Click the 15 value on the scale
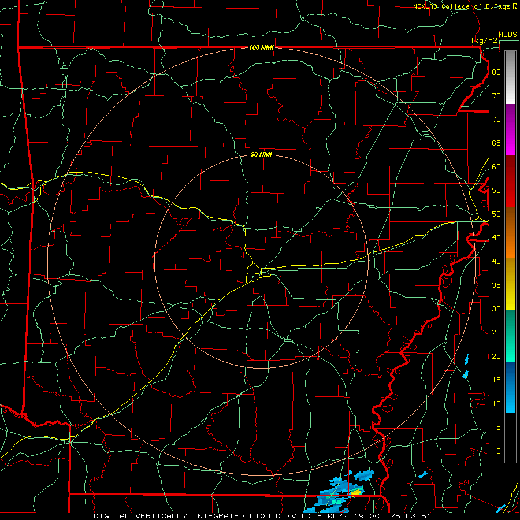The image size is (520, 520). (x=496, y=380)
